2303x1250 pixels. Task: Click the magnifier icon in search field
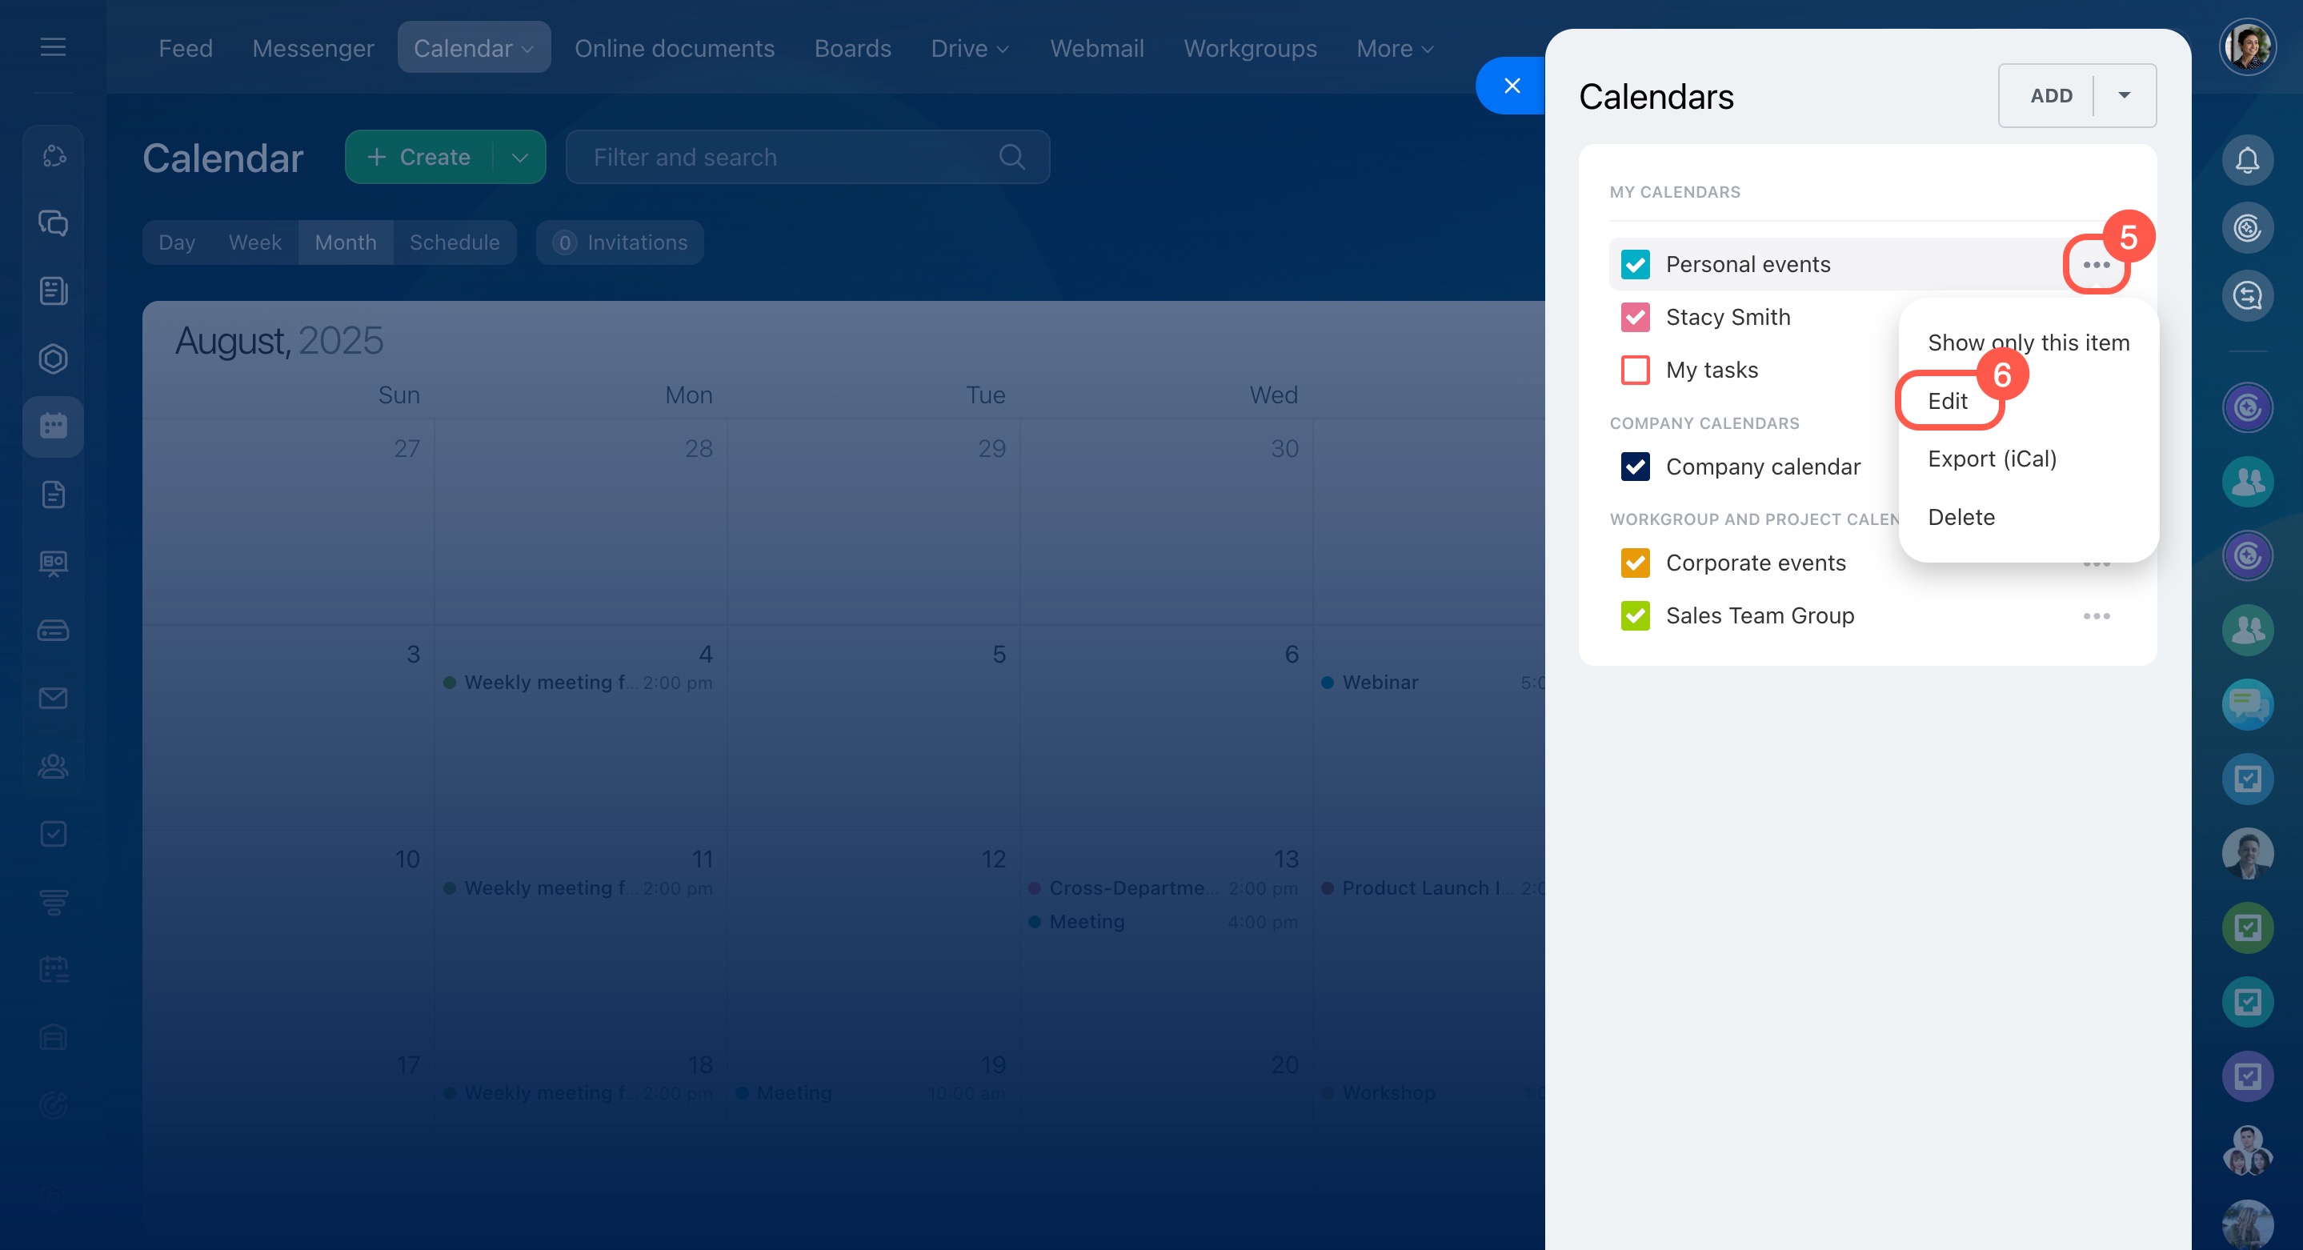pos(1011,158)
